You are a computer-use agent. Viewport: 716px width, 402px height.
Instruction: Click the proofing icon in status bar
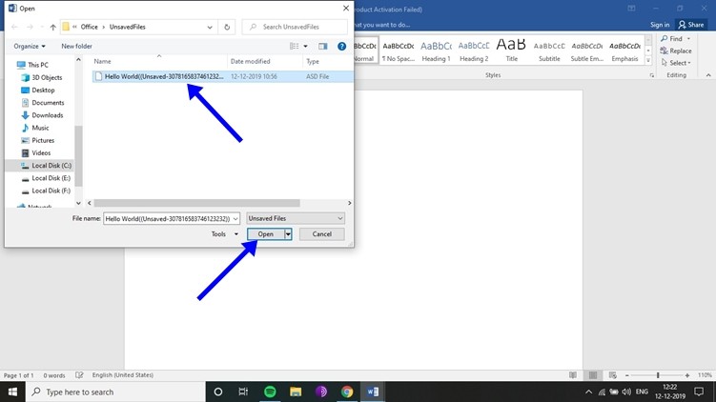point(79,375)
